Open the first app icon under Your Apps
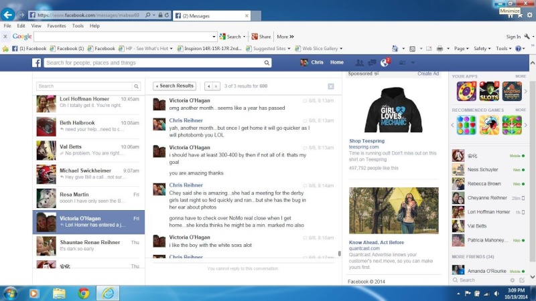 tap(466, 92)
